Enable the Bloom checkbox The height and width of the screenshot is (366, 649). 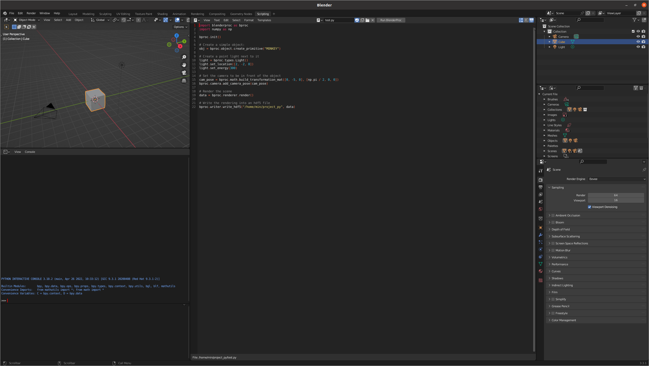tap(553, 222)
